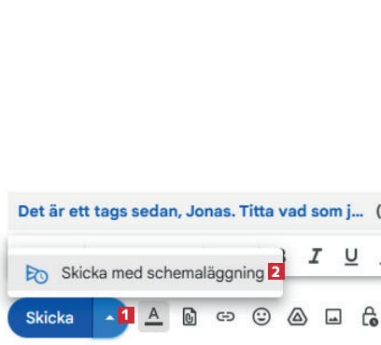Click the empty message body area
This screenshot has height=345, width=381.
click(190, 93)
